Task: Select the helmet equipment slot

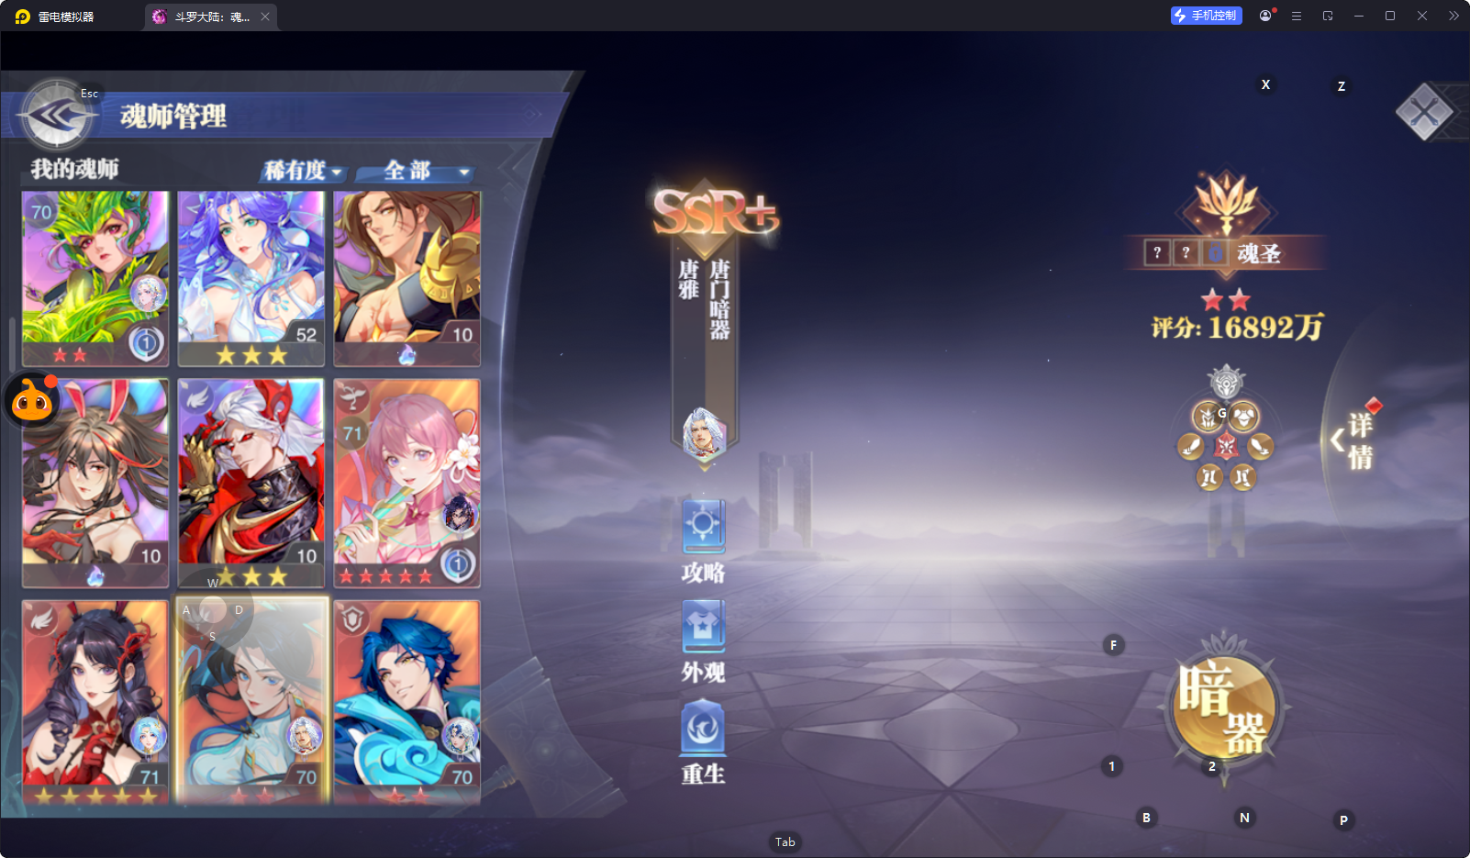Action: pos(1208,418)
